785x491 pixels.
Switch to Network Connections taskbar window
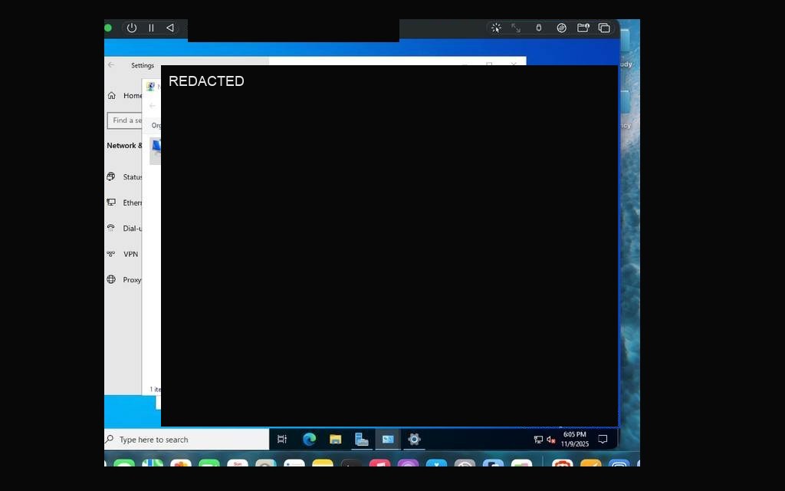388,440
